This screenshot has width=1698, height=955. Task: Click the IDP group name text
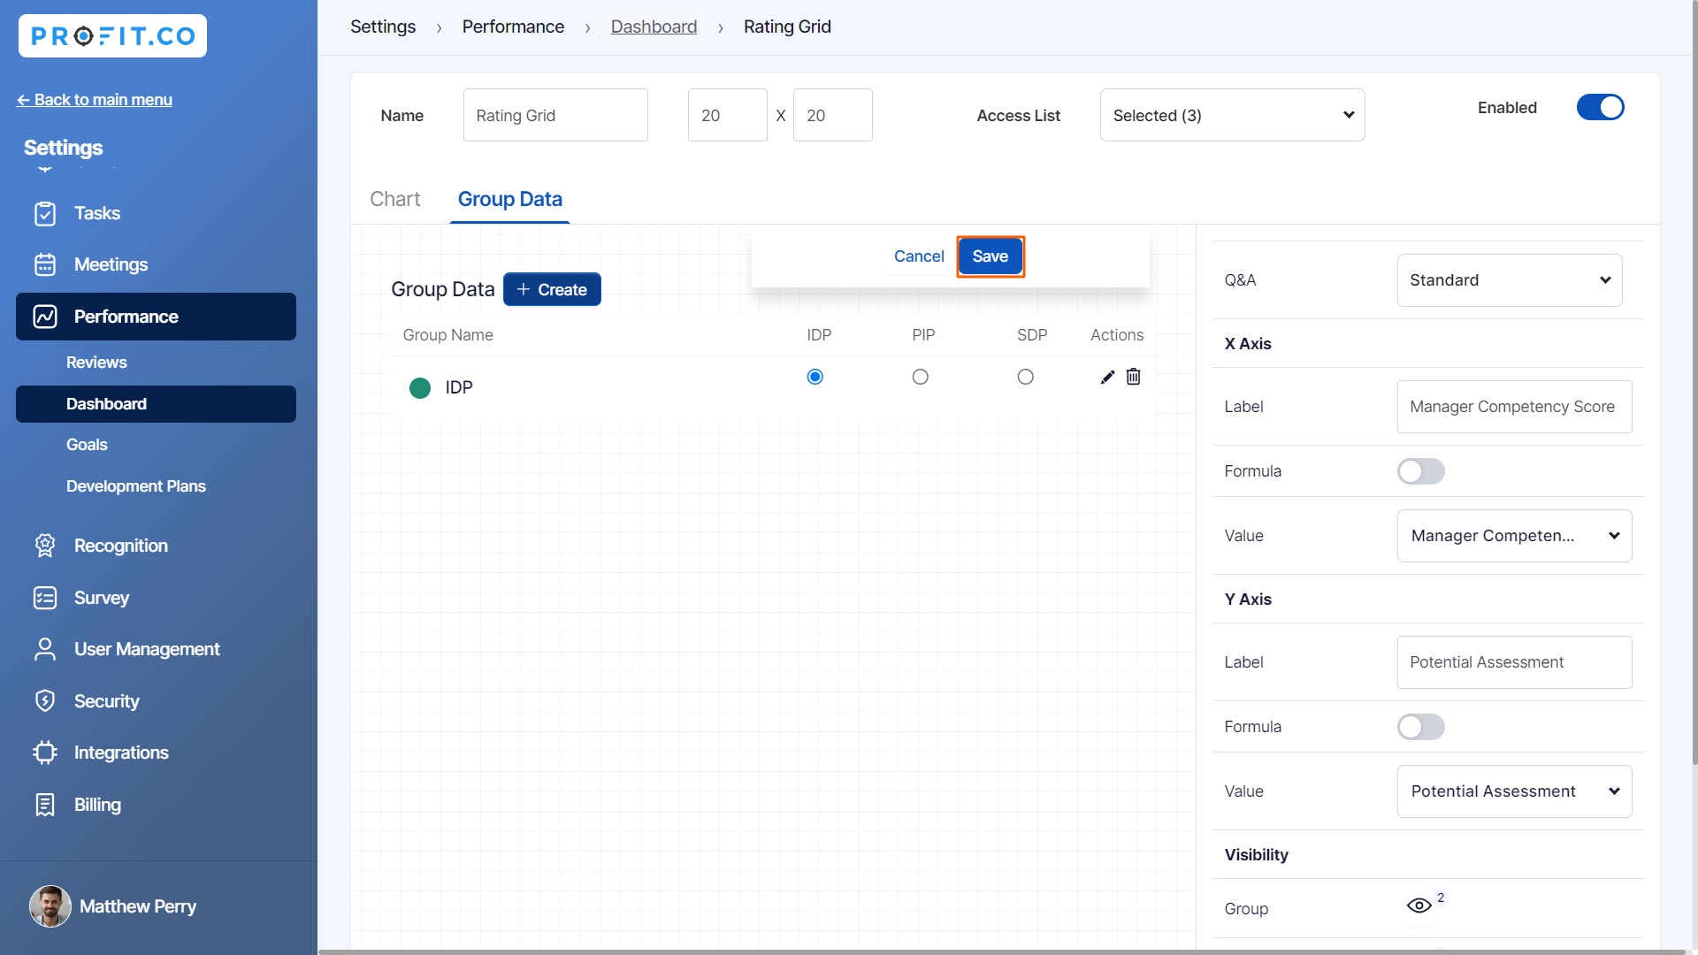(x=459, y=387)
